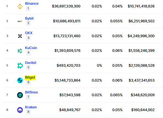Click the rank badge 1 under Binance
The width and height of the screenshot is (163, 118).
pos(28,8)
